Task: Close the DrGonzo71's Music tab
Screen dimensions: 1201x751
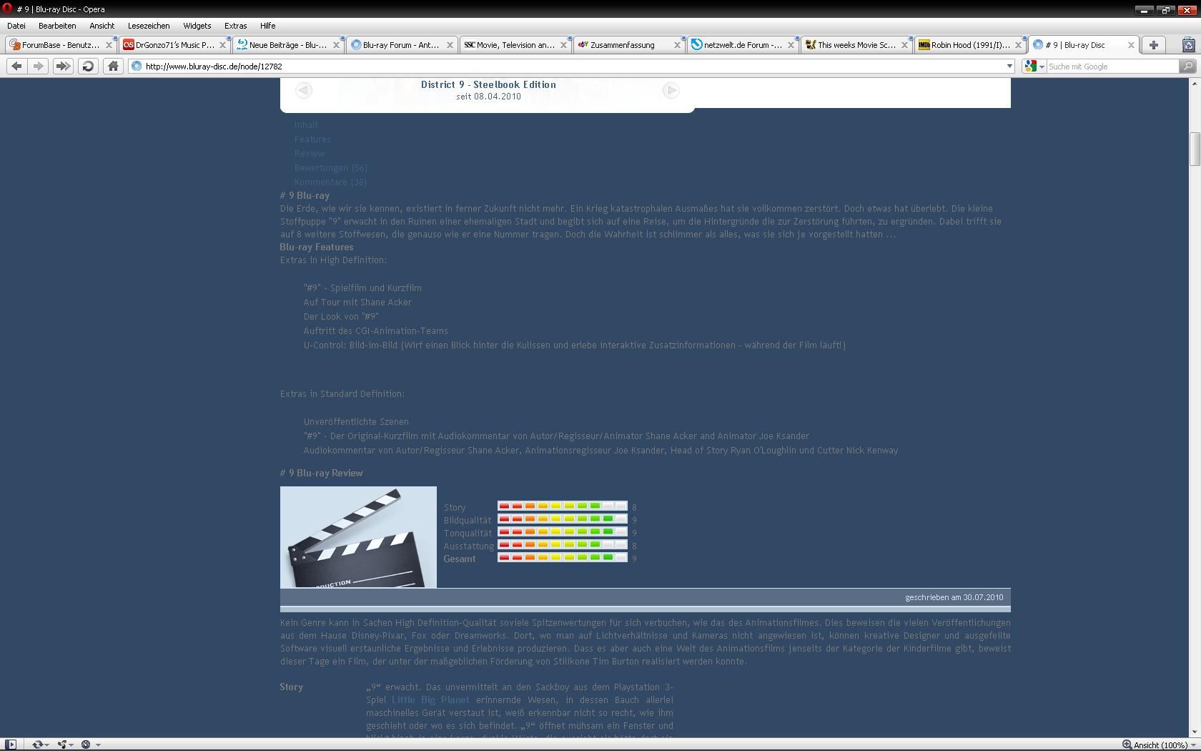Action: [222, 44]
